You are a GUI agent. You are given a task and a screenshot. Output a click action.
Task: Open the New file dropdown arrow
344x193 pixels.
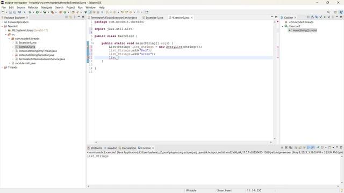6,12
